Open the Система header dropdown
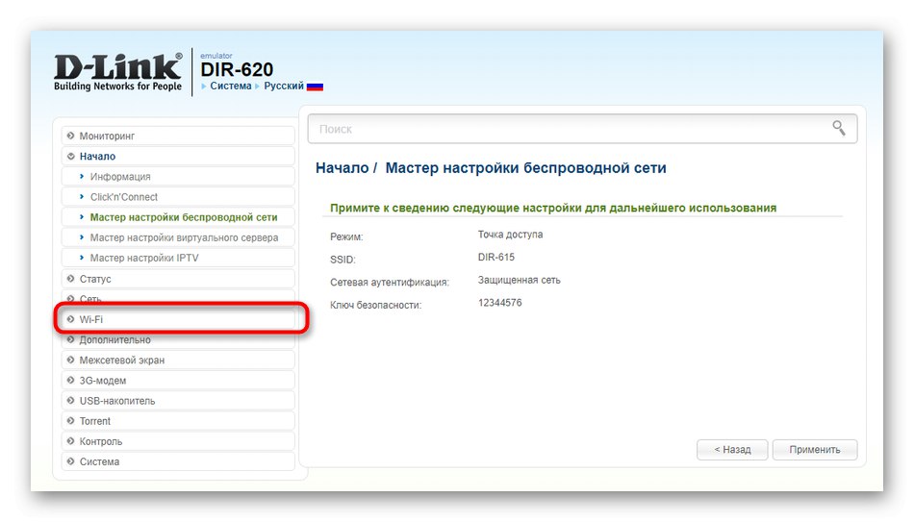This screenshot has width=914, height=522. pyautogui.click(x=230, y=86)
